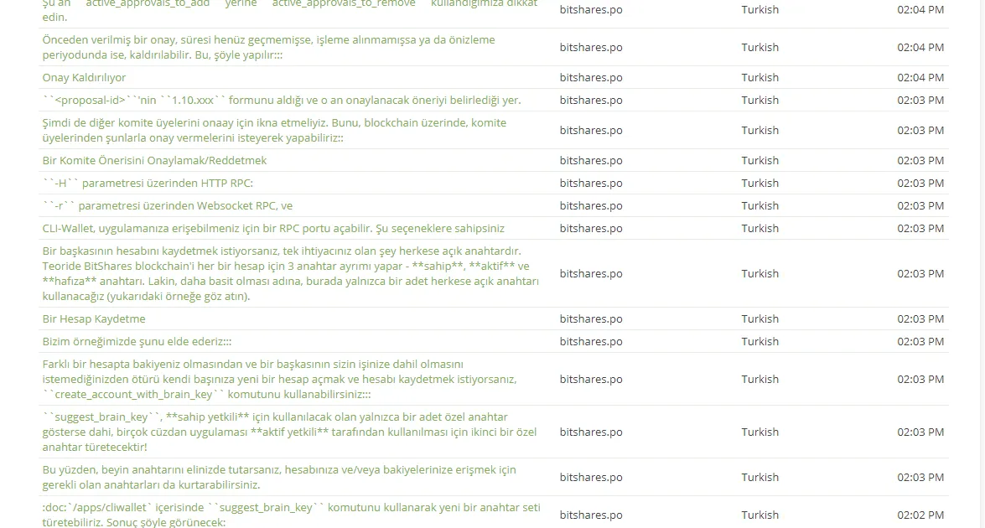Open translation starting 'Bir başkasının hesabını kaydetmek'

(x=290, y=273)
